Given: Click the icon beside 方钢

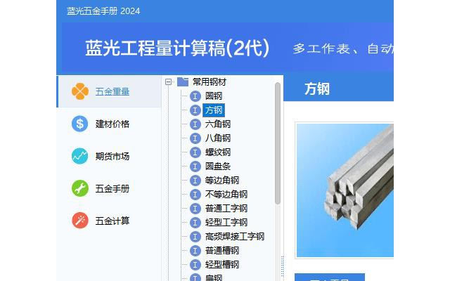Looking at the screenshot, I should tap(195, 110).
